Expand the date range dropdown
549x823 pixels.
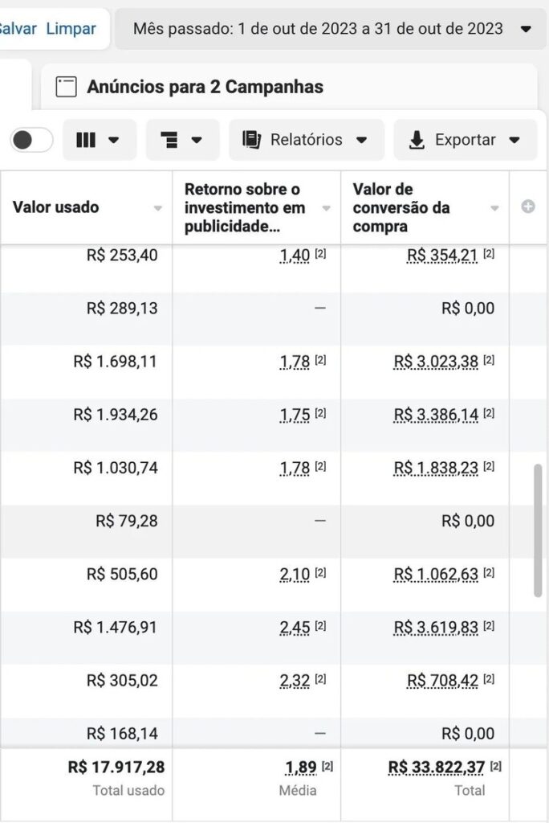click(x=526, y=29)
